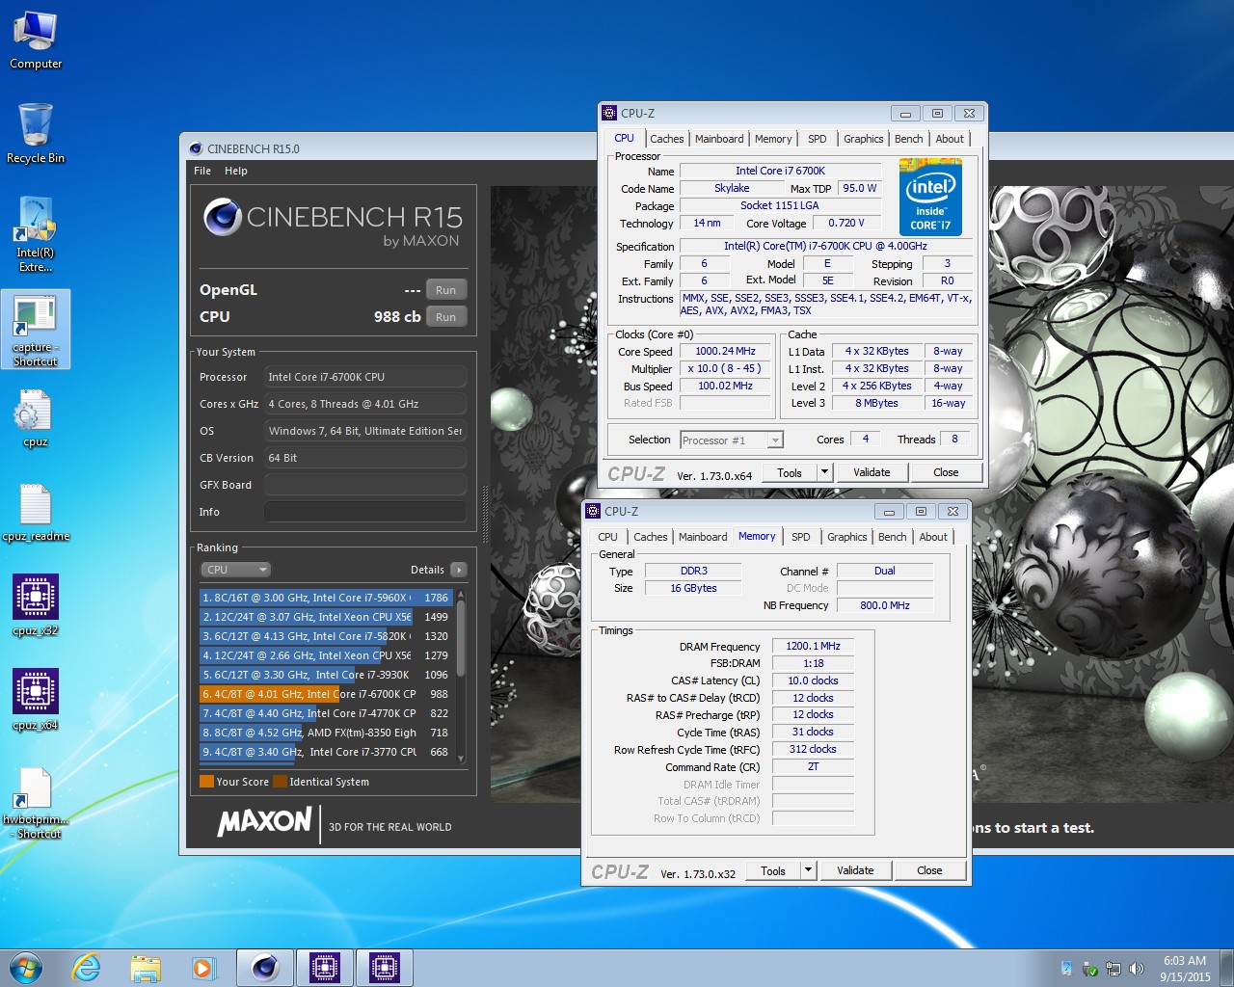Open the Cinebench ranking CPU dropdown
Viewport: 1234px width, 987px height.
pyautogui.click(x=236, y=570)
